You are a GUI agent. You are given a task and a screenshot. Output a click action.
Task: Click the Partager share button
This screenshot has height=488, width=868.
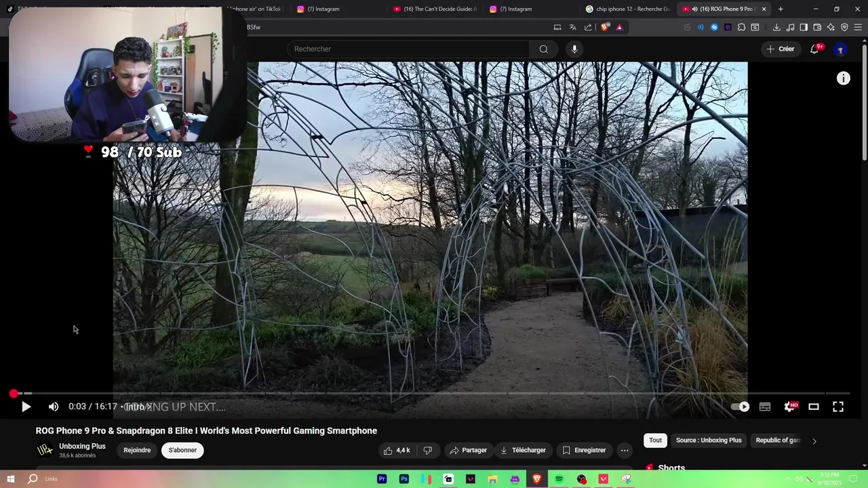tap(469, 450)
